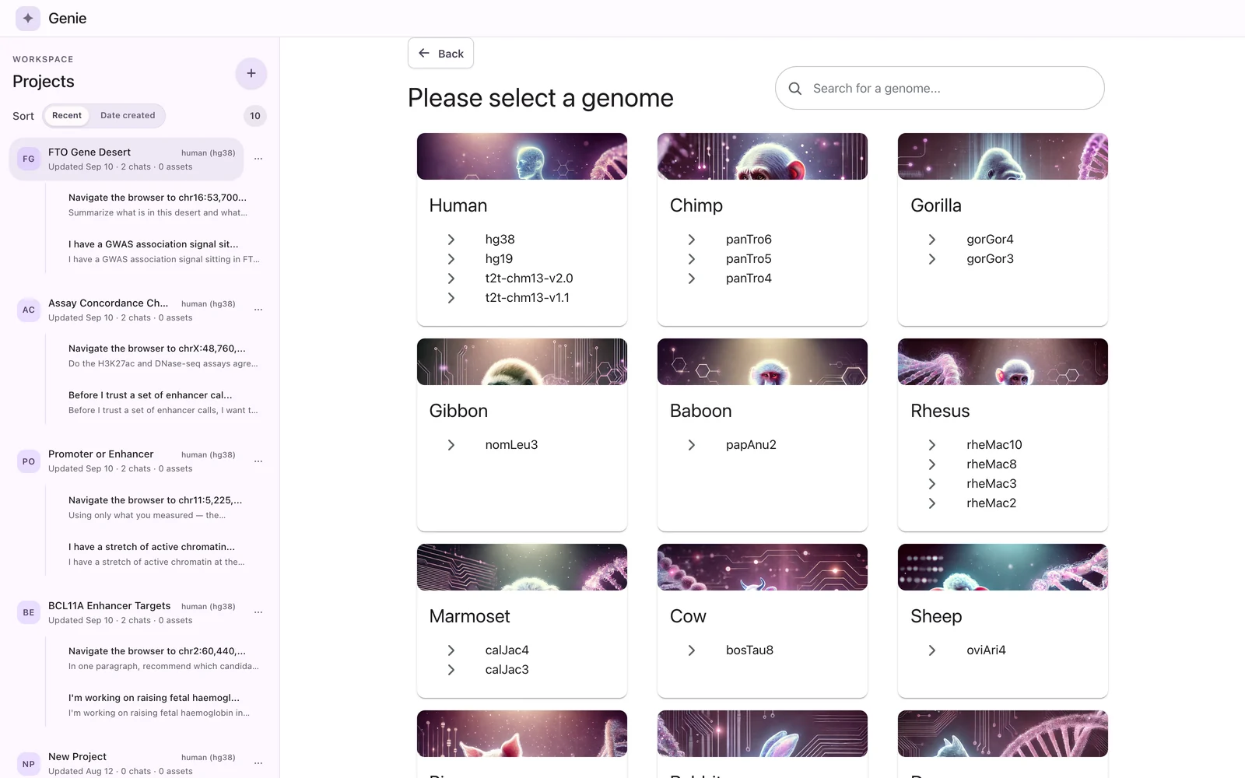The height and width of the screenshot is (778, 1245).
Task: Open chat 'I'm working on raising fetal haemogl...'
Action: click(160, 705)
